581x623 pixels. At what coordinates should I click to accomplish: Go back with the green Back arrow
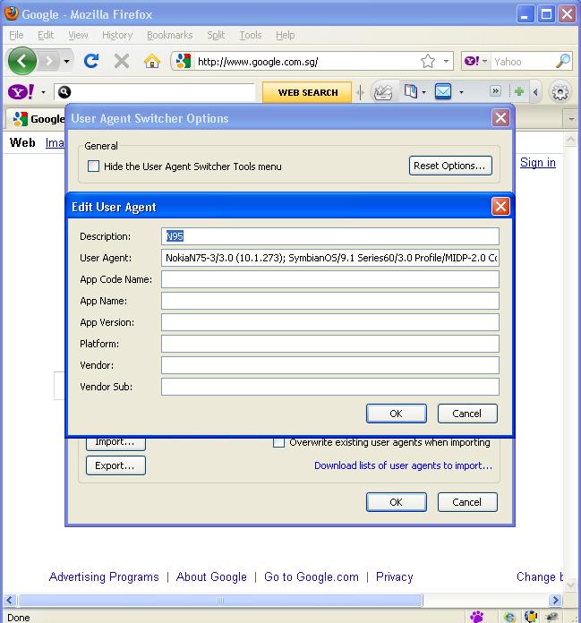coord(22,61)
